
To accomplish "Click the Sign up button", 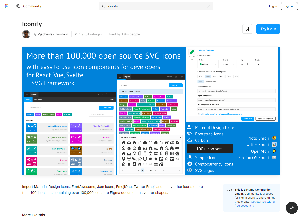I will point(289,6).
